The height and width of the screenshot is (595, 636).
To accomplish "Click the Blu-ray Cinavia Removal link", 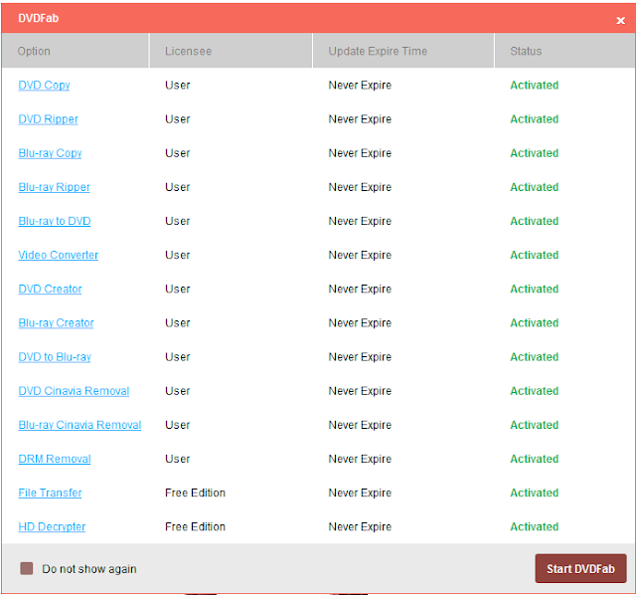I will point(79,425).
